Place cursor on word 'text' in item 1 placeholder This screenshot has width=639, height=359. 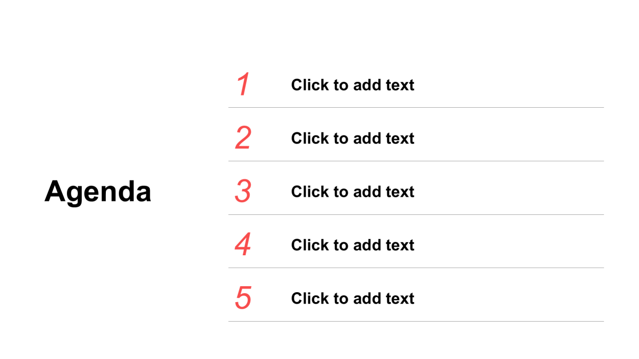[x=400, y=85]
